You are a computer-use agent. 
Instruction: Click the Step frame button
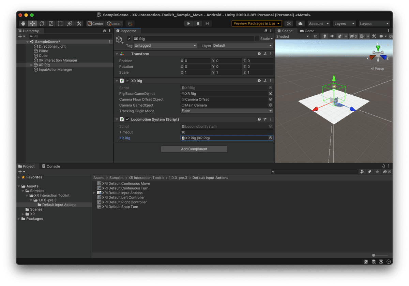coord(207,23)
